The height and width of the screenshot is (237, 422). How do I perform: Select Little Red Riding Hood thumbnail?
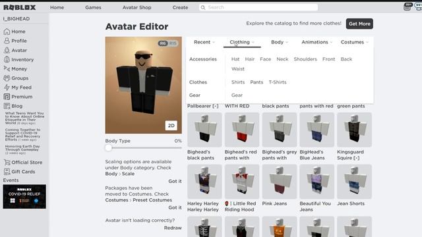click(242, 182)
